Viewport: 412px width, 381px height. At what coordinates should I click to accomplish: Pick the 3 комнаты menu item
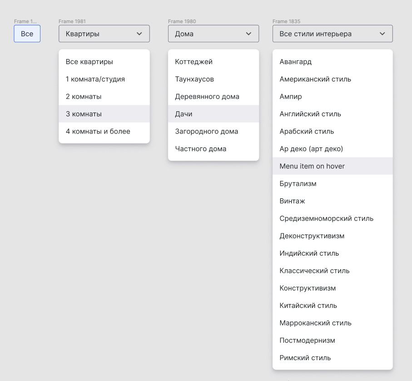coord(104,114)
